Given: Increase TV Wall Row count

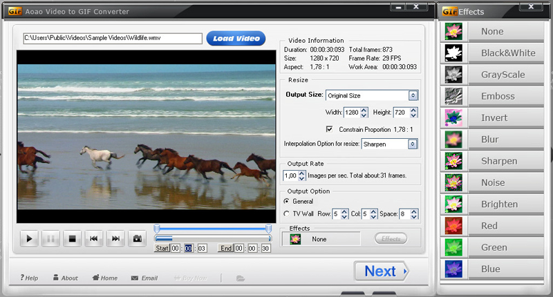Looking at the screenshot, I should point(344,211).
